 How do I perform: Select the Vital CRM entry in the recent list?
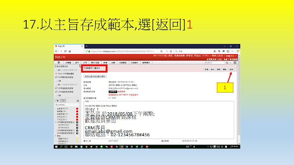tap(66, 73)
